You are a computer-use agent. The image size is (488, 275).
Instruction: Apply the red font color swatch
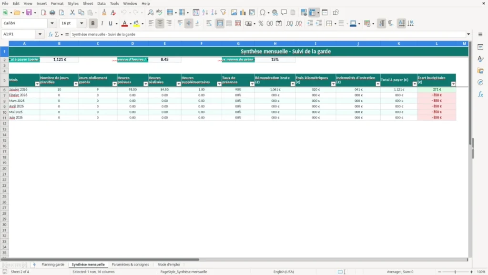click(124, 23)
